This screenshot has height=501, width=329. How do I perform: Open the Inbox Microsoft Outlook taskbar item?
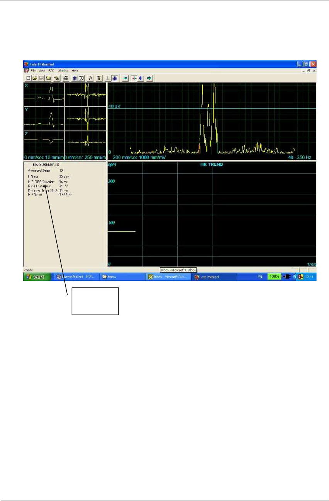pos(168,277)
